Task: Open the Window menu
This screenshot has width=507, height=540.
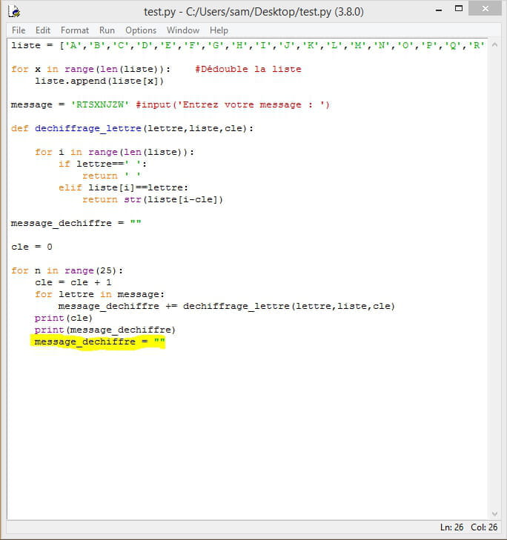Action: (183, 30)
